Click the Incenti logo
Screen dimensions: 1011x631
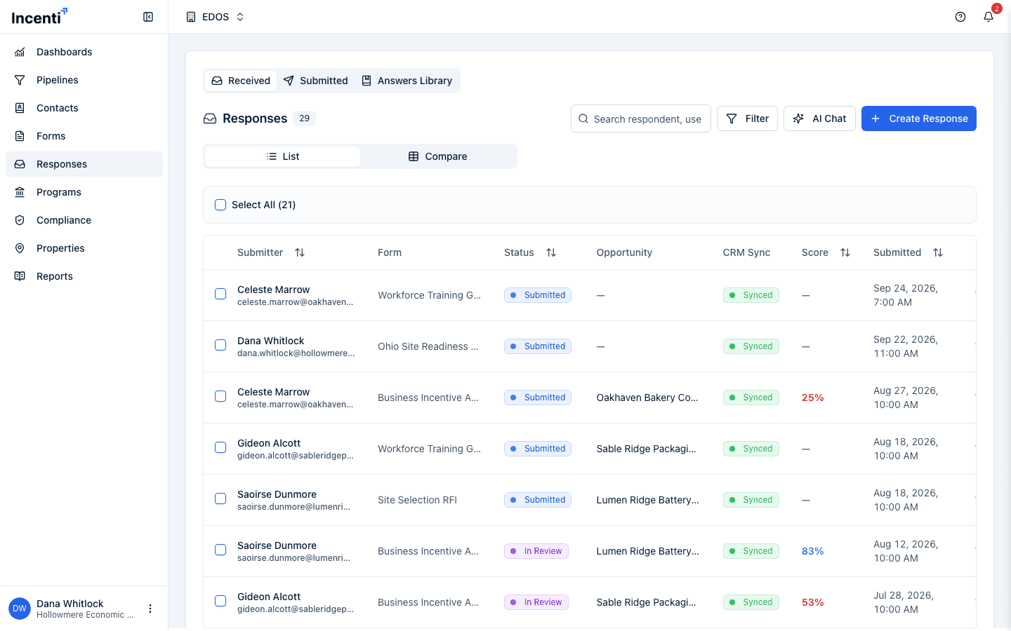(x=39, y=16)
